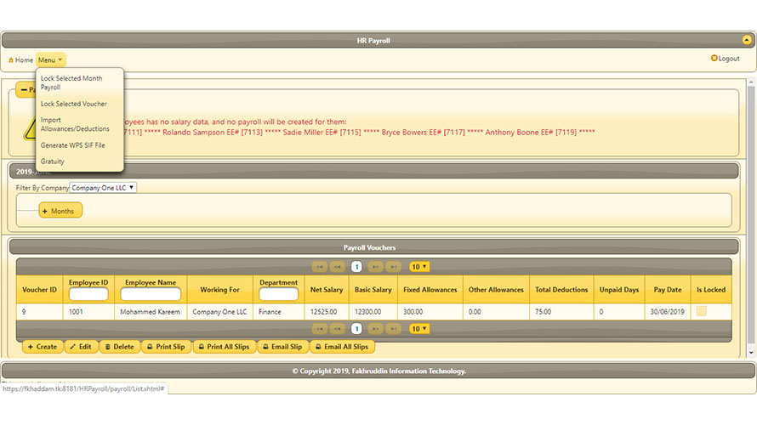Toggle Is Locked checkbox for voucher 9

[x=702, y=311]
